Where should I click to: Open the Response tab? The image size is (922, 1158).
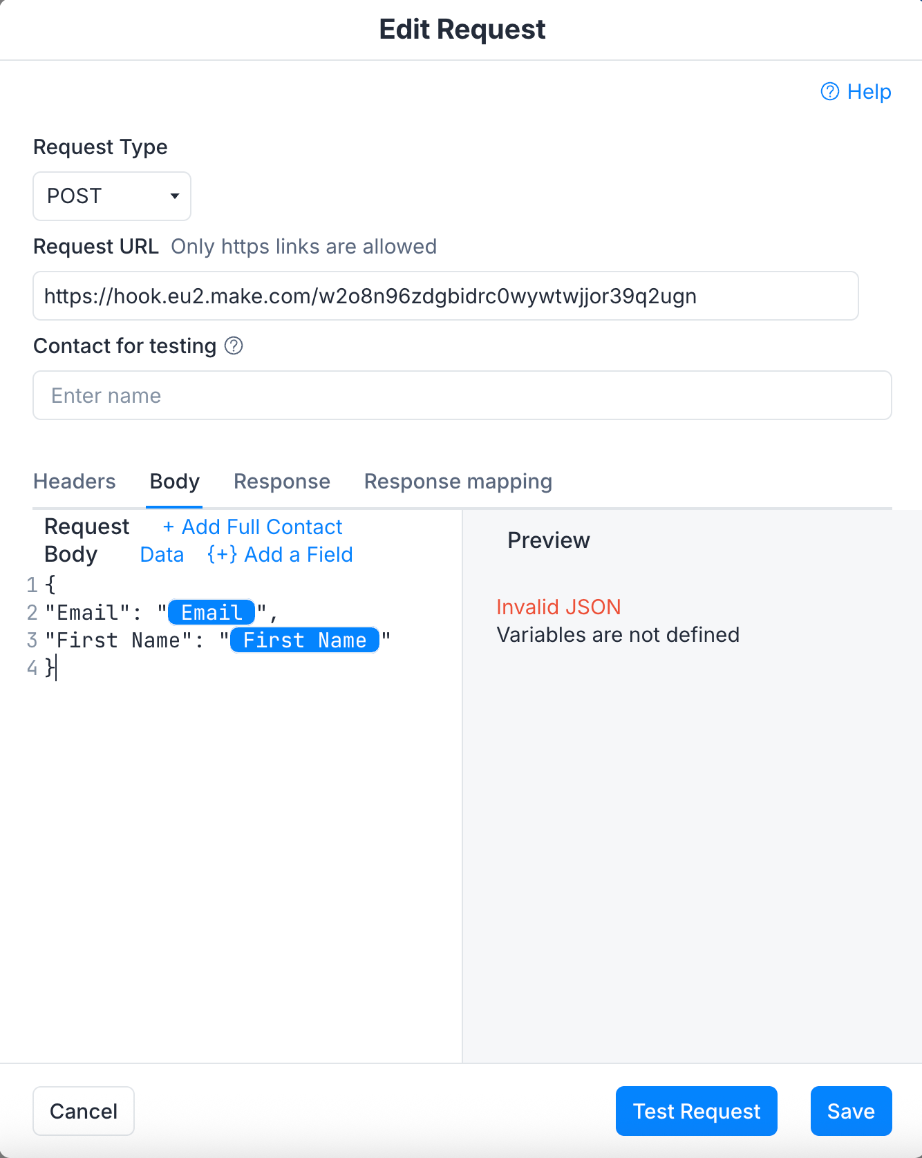point(282,482)
